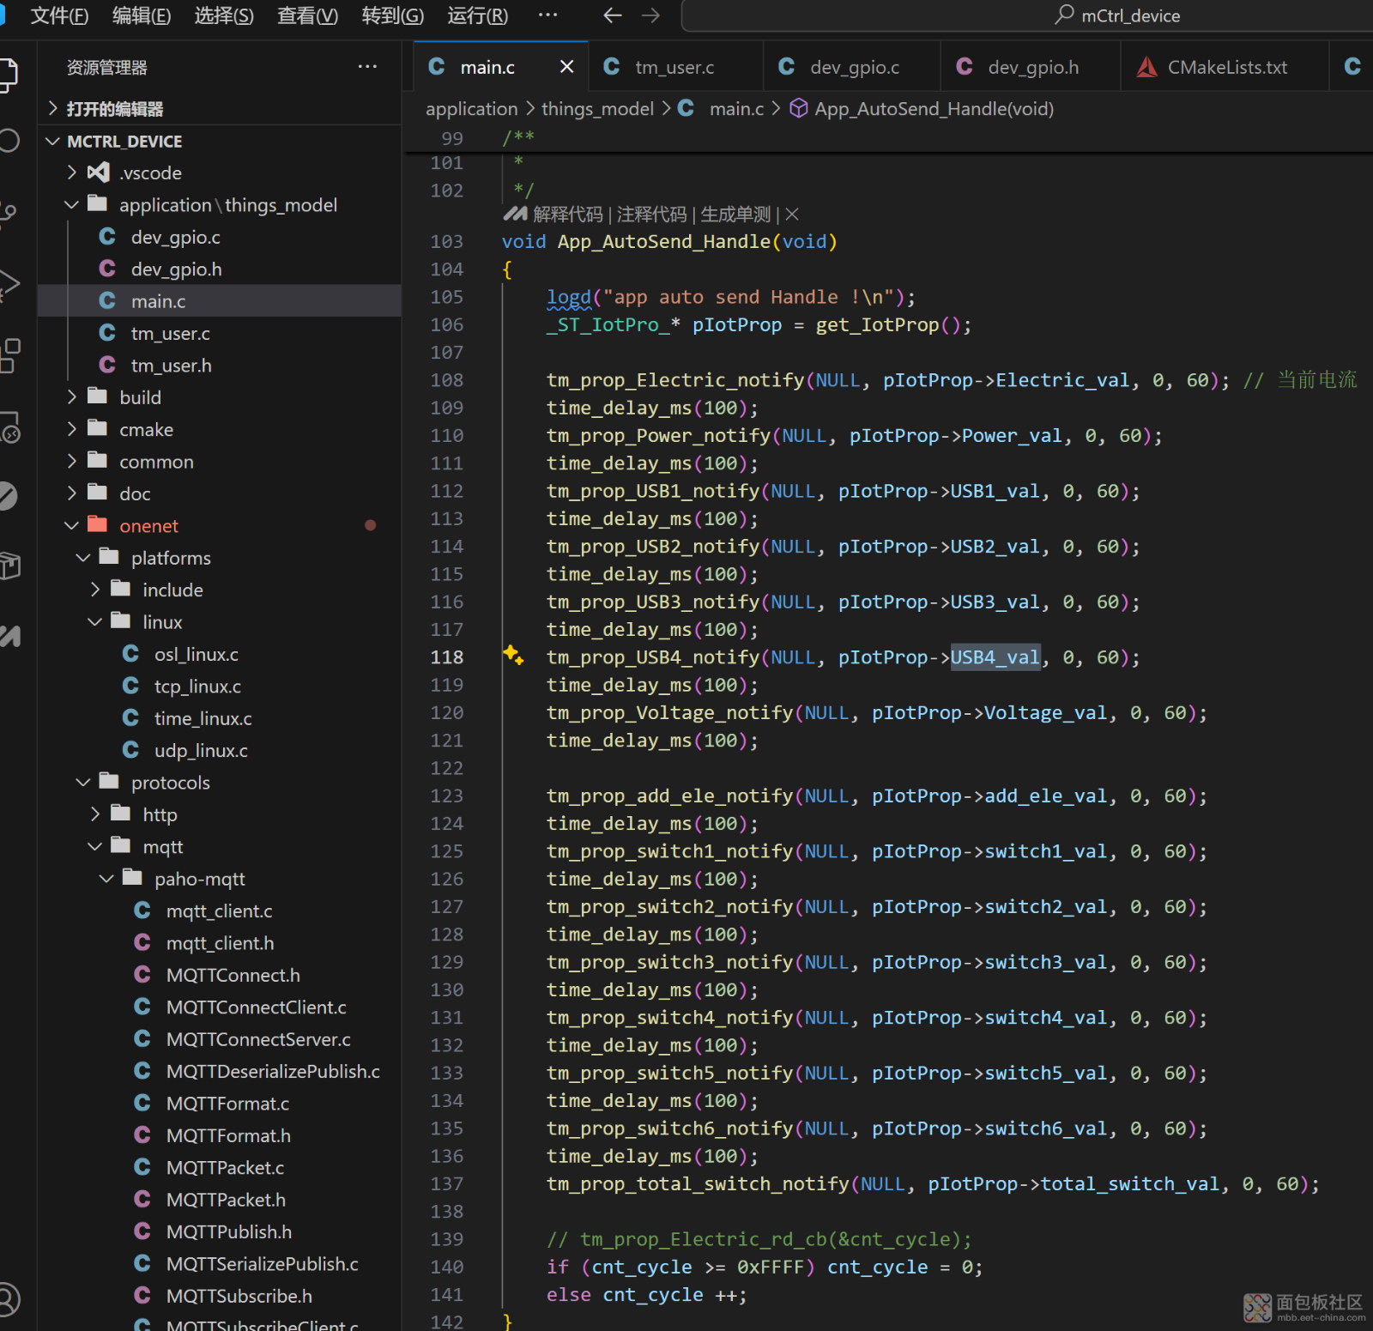Image resolution: width=1373 pixels, height=1331 pixels.
Task: Click the 生成单测 code lens link
Action: [735, 215]
